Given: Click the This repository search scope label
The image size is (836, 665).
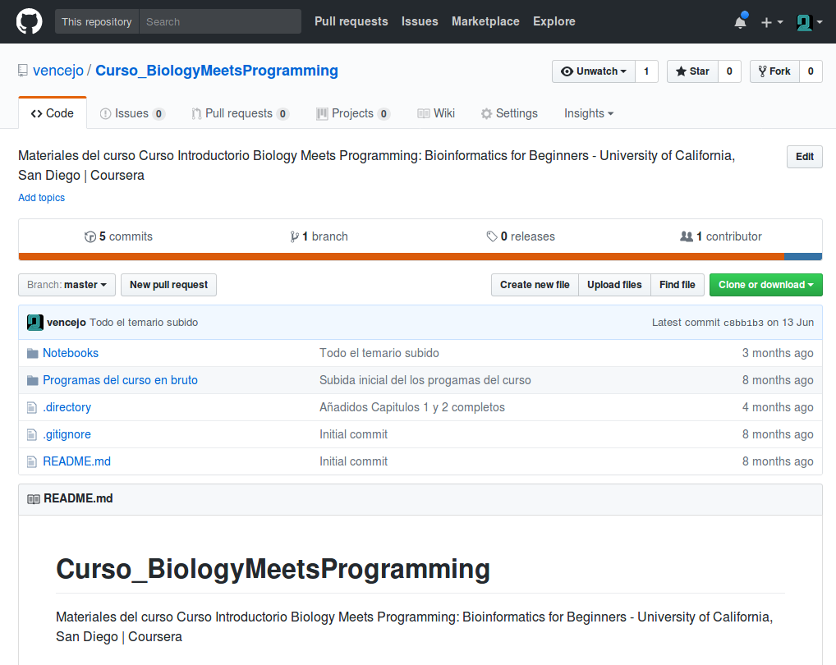Looking at the screenshot, I should point(97,22).
